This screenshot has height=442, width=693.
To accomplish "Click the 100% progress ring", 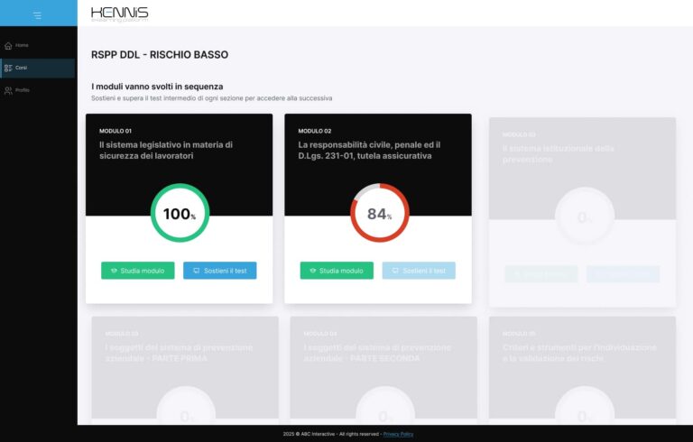I will click(180, 213).
